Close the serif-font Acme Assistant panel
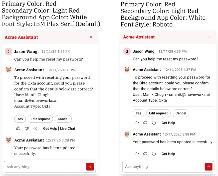The width and height of the screenshot is (218, 176). coord(91,37)
